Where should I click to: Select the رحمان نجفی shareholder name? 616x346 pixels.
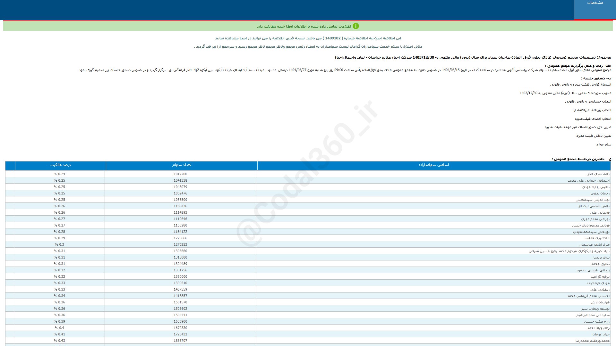click(600, 194)
